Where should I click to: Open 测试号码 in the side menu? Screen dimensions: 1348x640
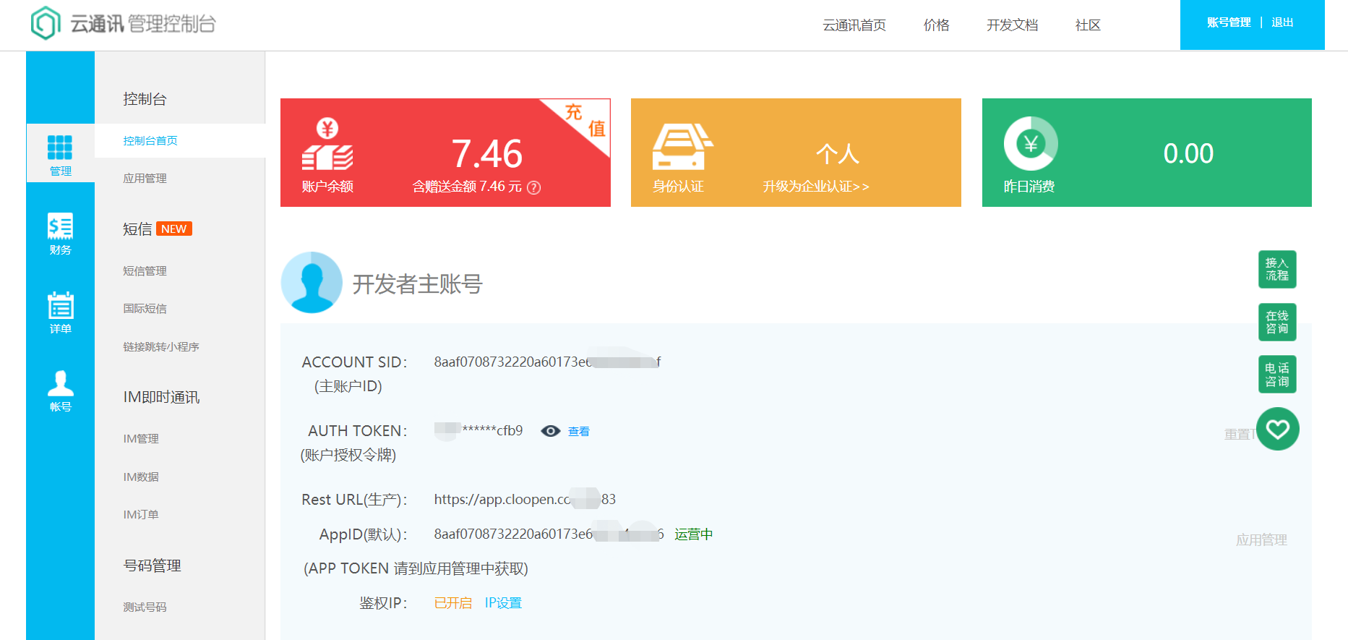(x=145, y=607)
